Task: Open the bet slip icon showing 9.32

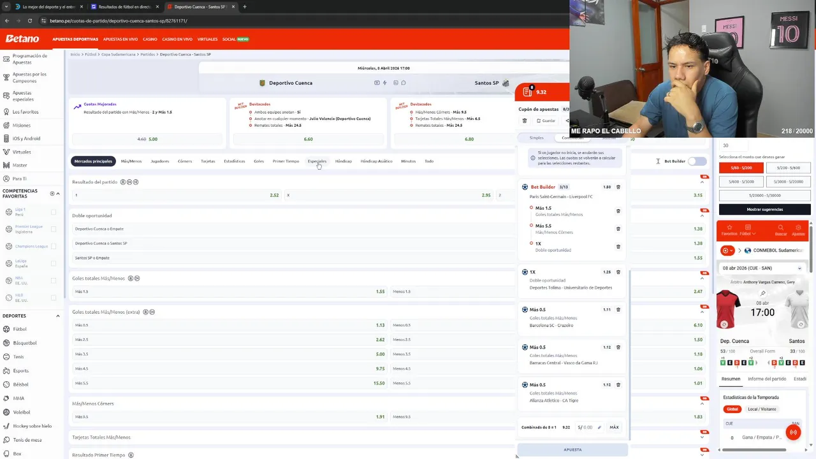Action: point(527,92)
